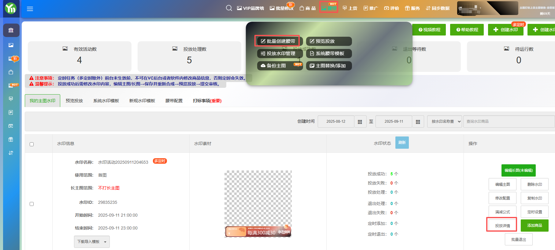
Task: Open the 腰带配置 tab
Action: 174,101
